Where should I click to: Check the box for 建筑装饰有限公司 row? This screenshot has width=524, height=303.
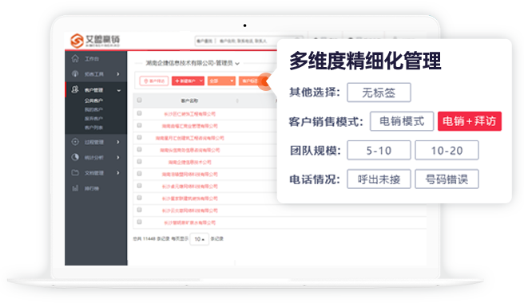point(139,198)
